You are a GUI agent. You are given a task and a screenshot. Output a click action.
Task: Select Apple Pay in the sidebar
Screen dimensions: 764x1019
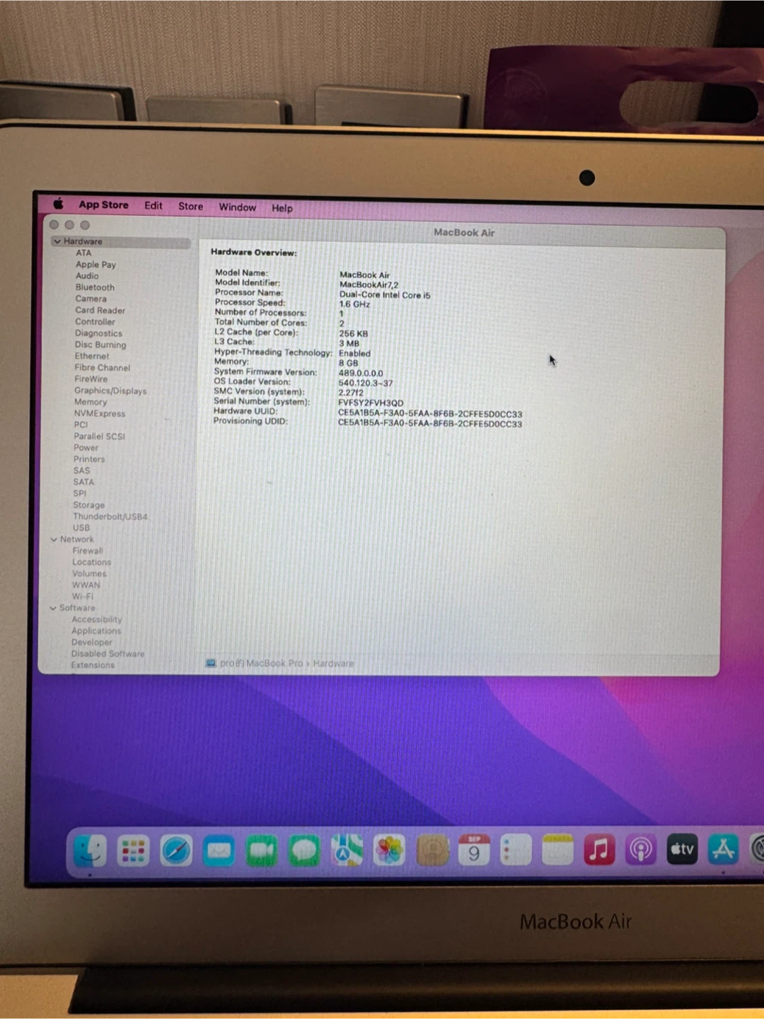(95, 265)
